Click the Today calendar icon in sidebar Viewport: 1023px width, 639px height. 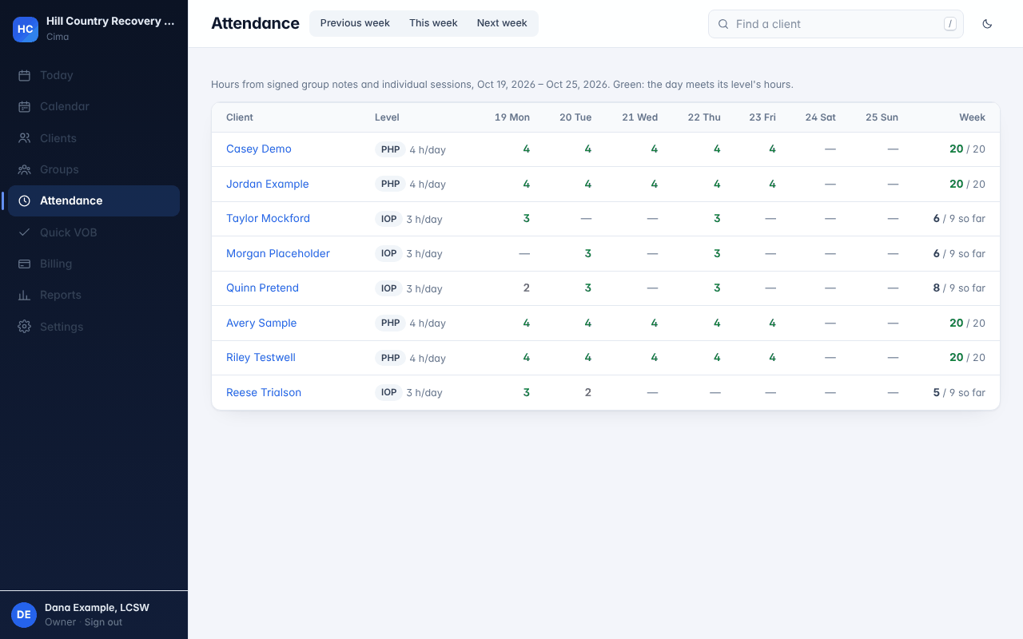(x=24, y=75)
